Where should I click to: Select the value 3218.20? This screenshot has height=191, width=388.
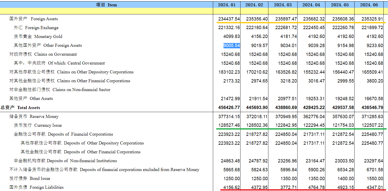tap(289, 81)
